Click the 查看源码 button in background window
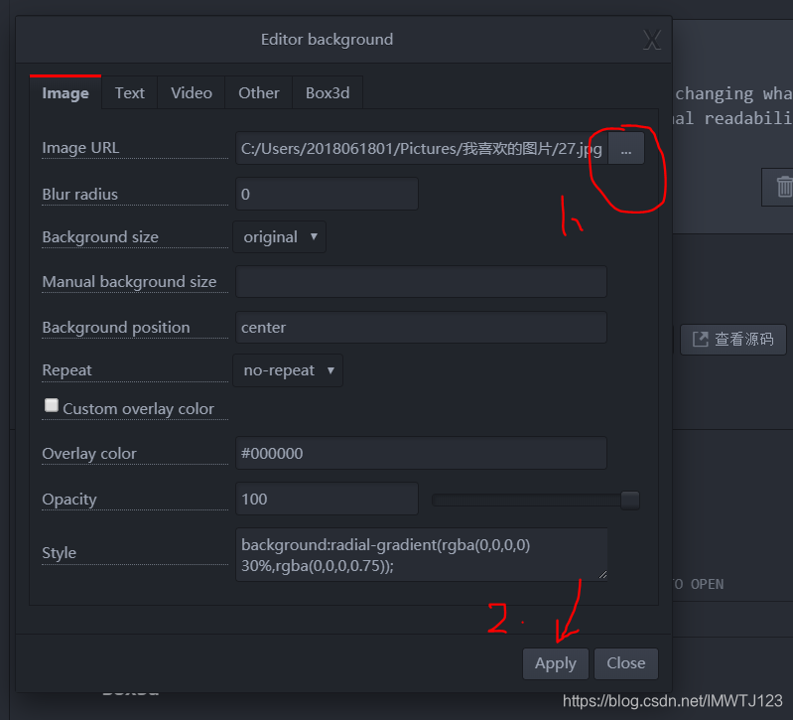Image resolution: width=793 pixels, height=720 pixels. (x=733, y=340)
